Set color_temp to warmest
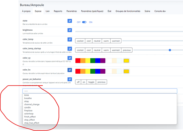This screenshot has height=131, width=183. [116, 41]
